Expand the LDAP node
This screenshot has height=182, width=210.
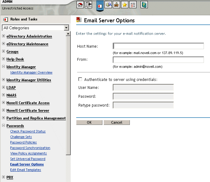3,87
